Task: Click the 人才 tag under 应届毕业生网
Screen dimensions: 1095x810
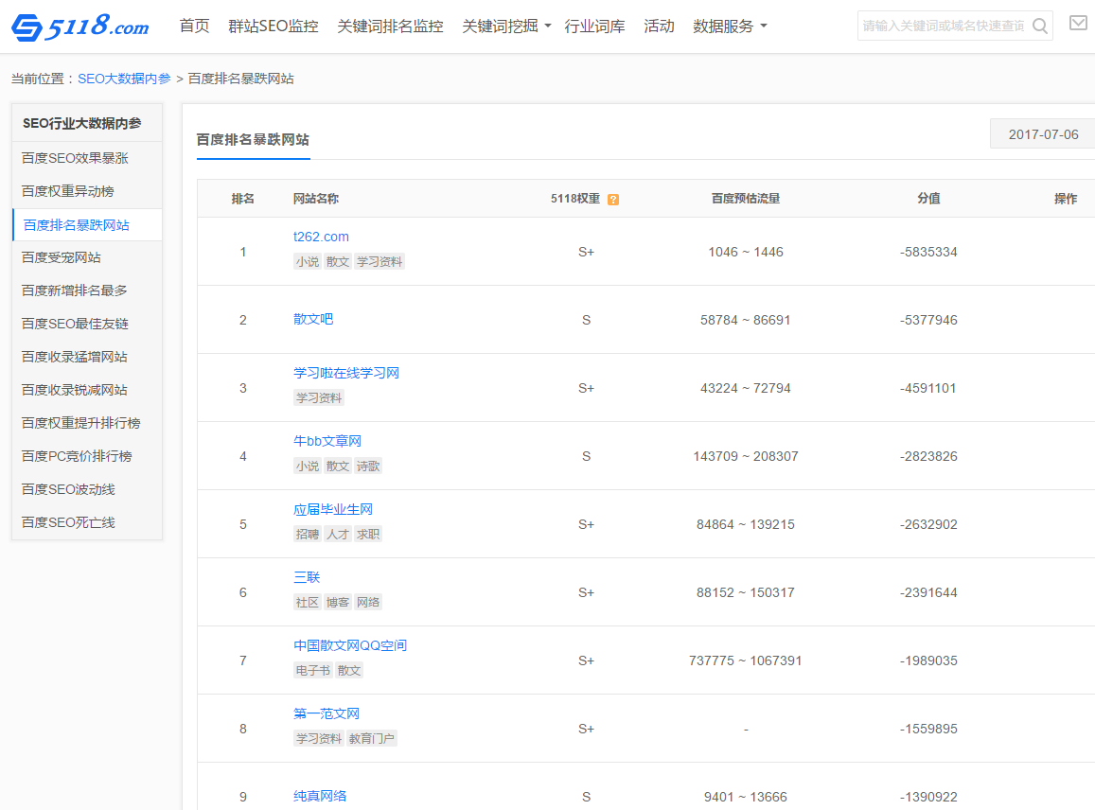Action: pyautogui.click(x=338, y=535)
